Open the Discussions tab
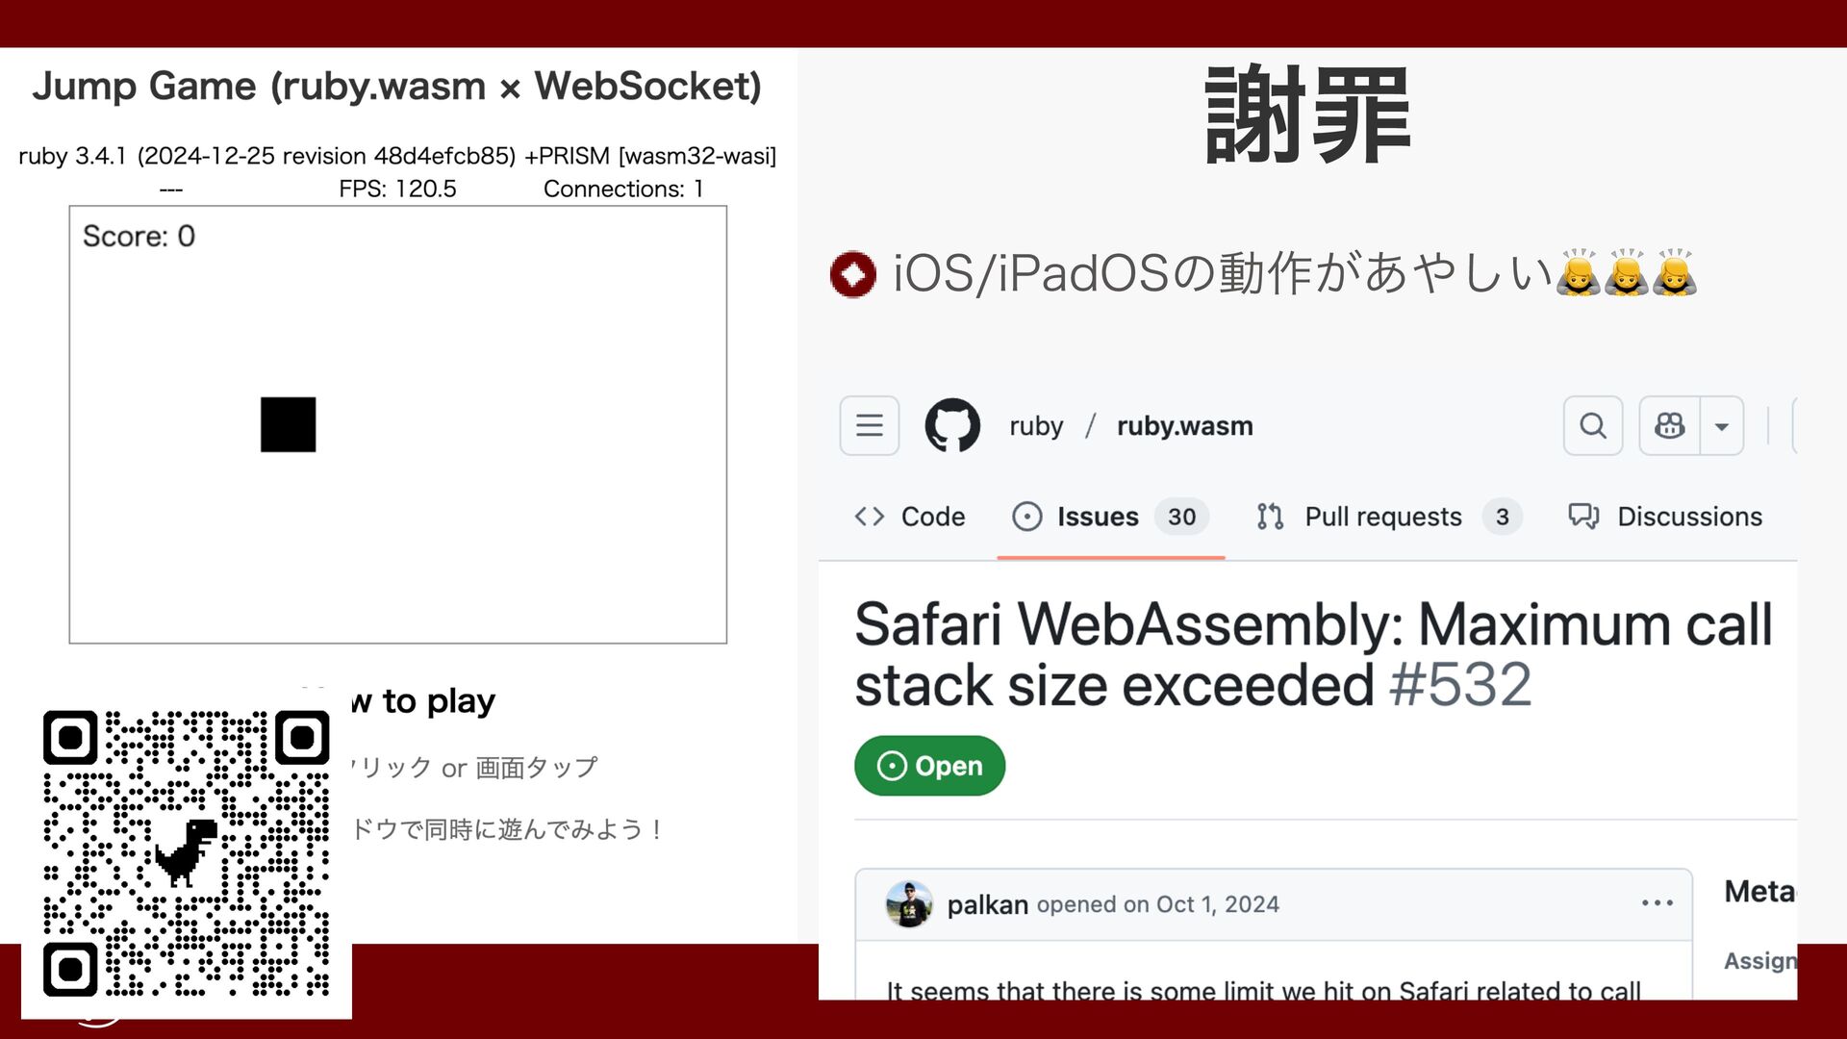 point(1665,517)
